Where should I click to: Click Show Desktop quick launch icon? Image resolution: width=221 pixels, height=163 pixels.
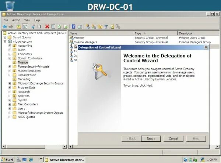pyautogui.click(x=25, y=160)
